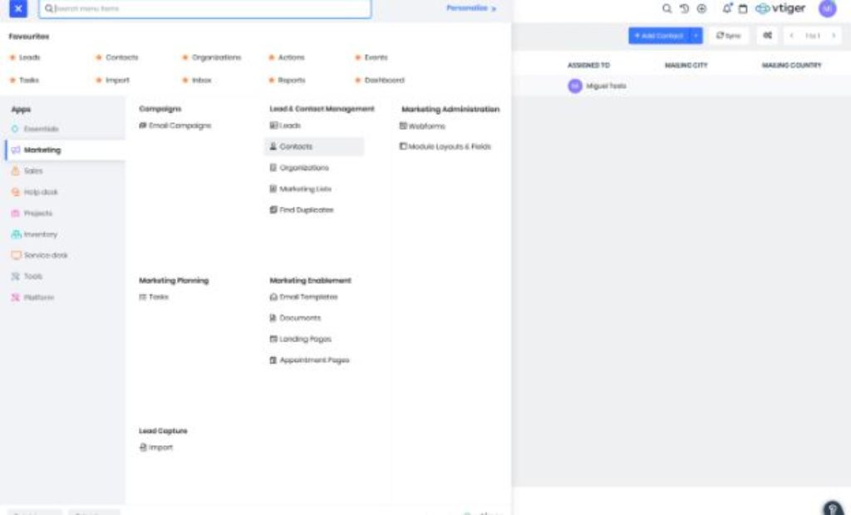Screen dimensions: 851x515
Task: Click the global search magnifier icon
Action: coord(667,8)
